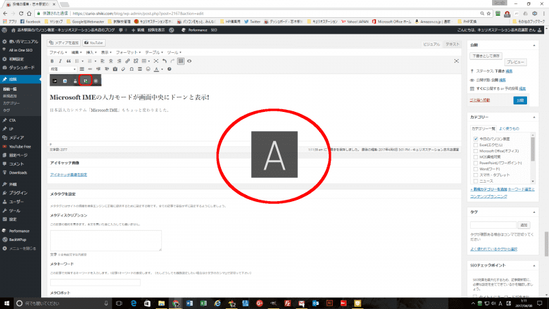Switch to テキスト editor tab
This screenshot has width=549, height=309.
(452, 44)
